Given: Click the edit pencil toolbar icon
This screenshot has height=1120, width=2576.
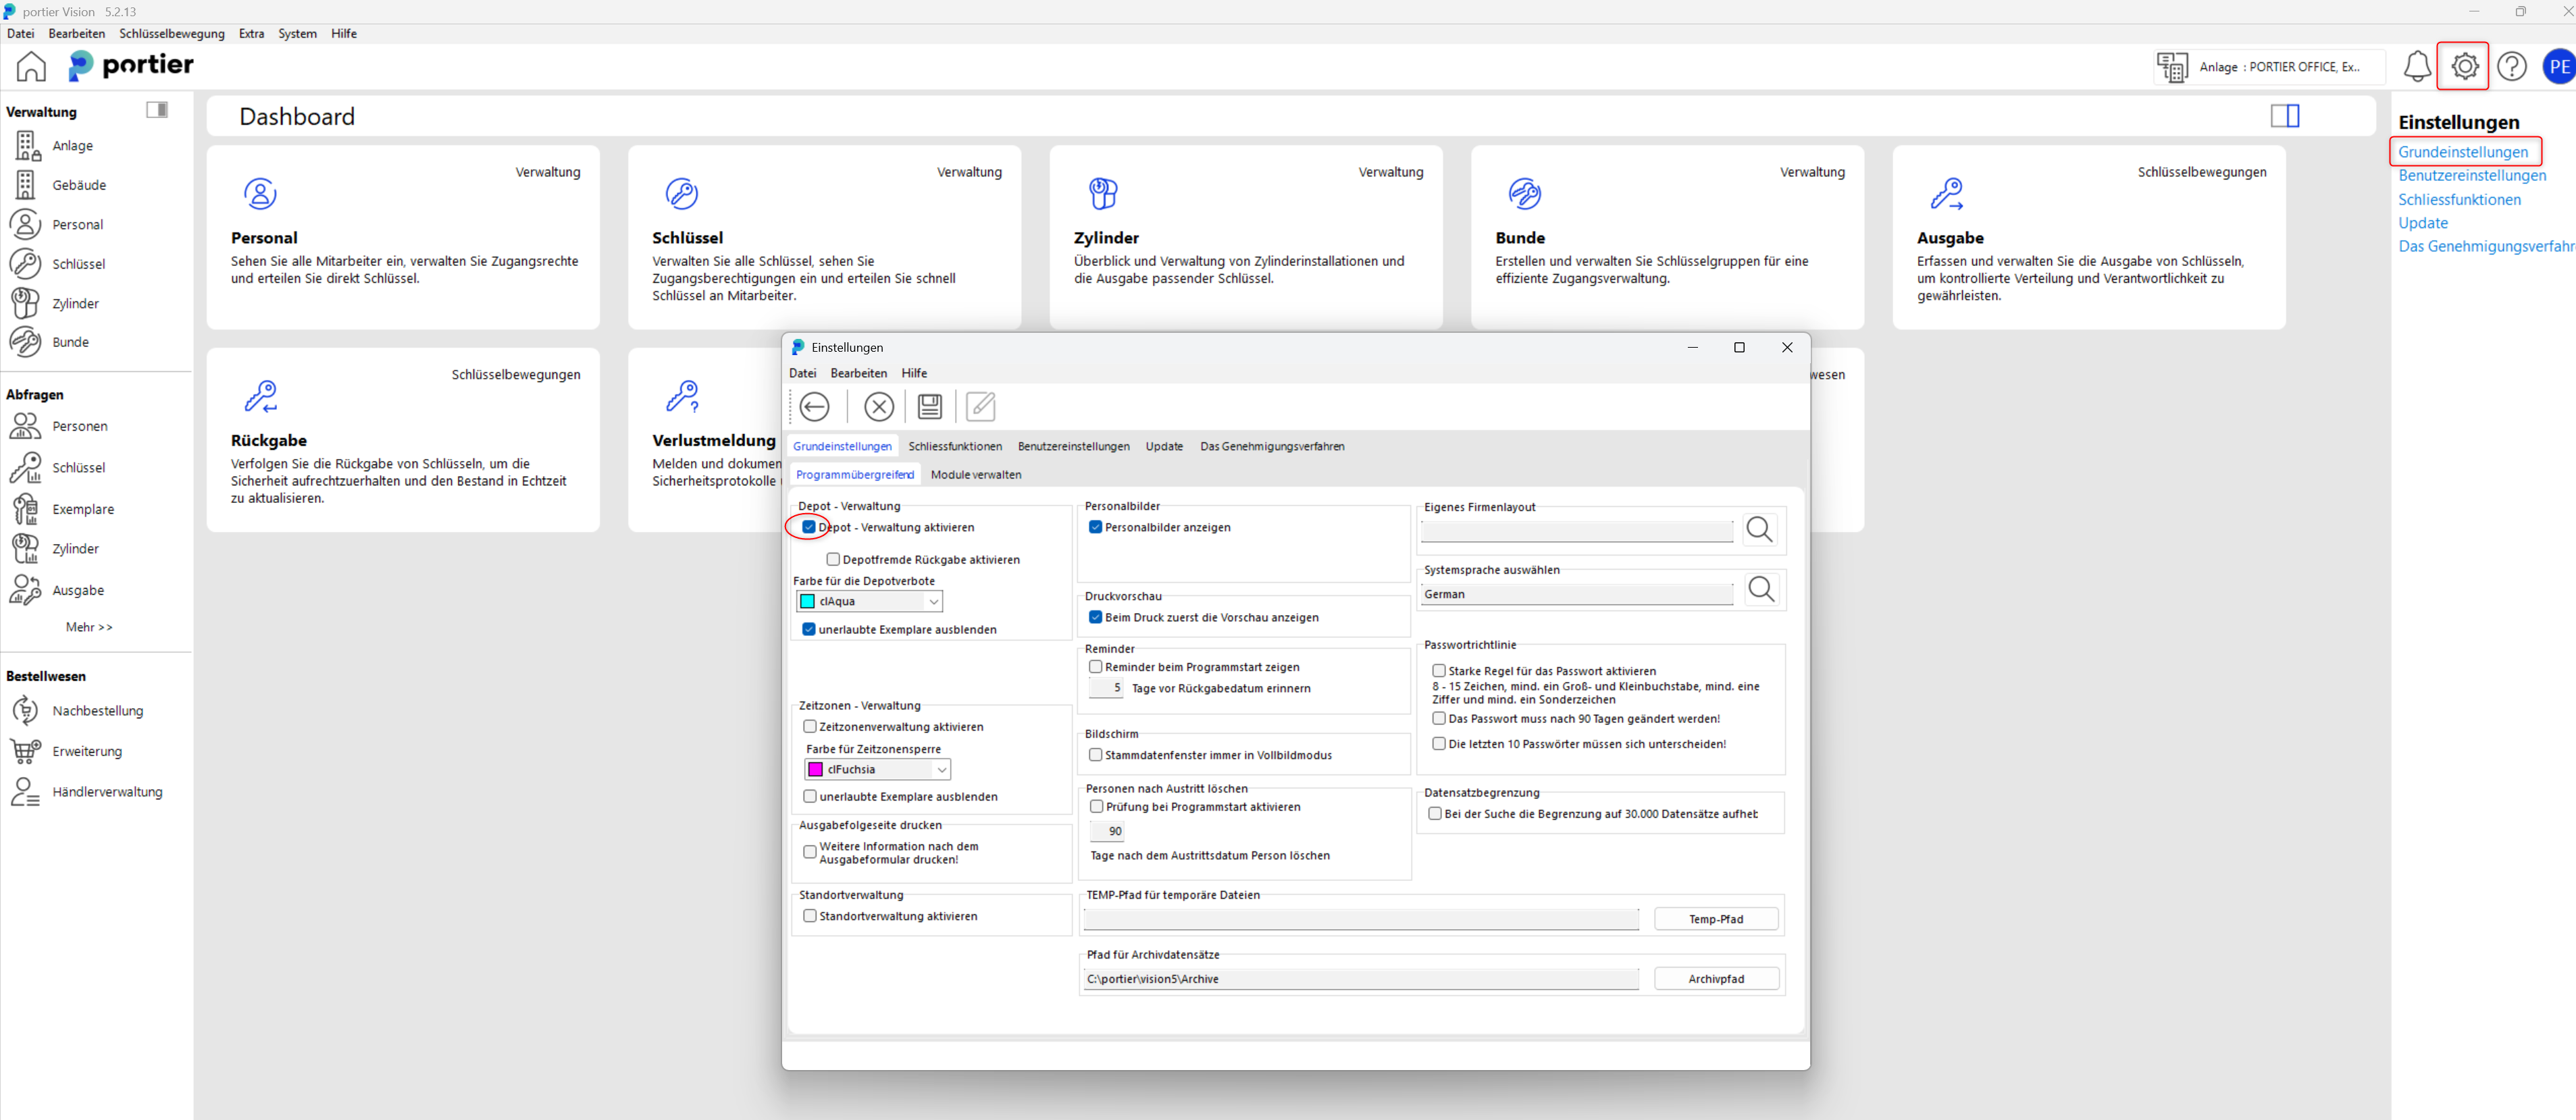Looking at the screenshot, I should (x=980, y=406).
